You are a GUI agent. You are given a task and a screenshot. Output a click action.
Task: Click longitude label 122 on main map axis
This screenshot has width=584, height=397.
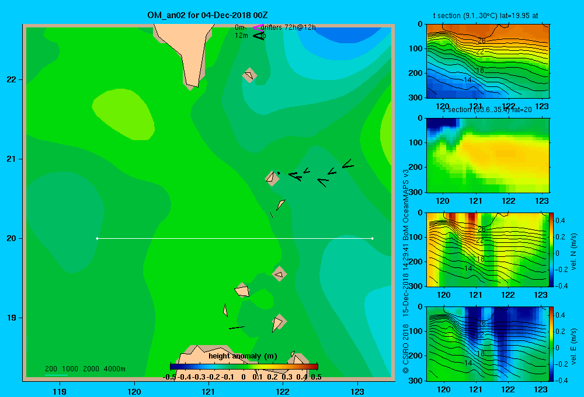tap(283, 391)
